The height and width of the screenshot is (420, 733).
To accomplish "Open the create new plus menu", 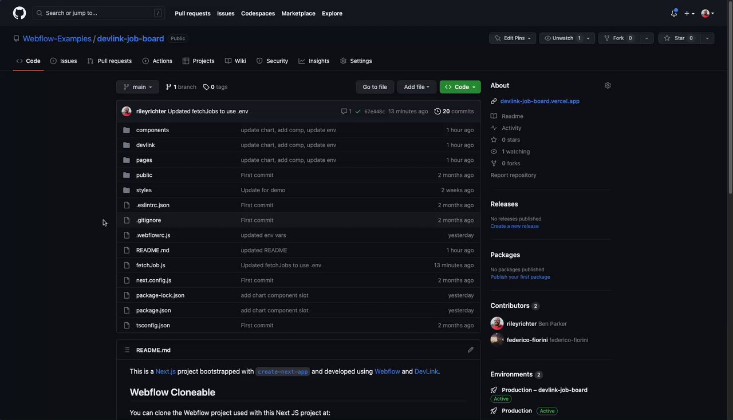I will [689, 13].
